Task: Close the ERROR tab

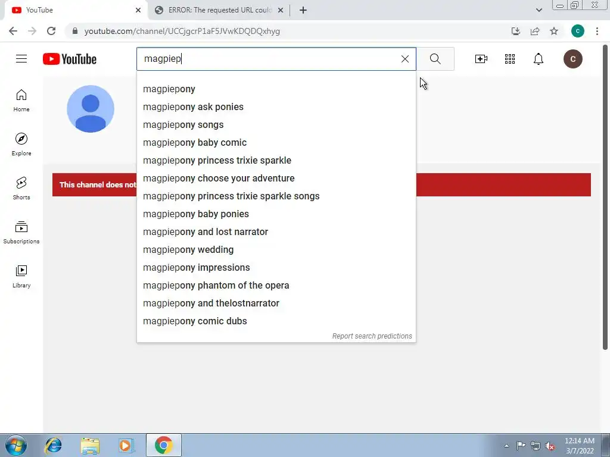Action: (281, 10)
